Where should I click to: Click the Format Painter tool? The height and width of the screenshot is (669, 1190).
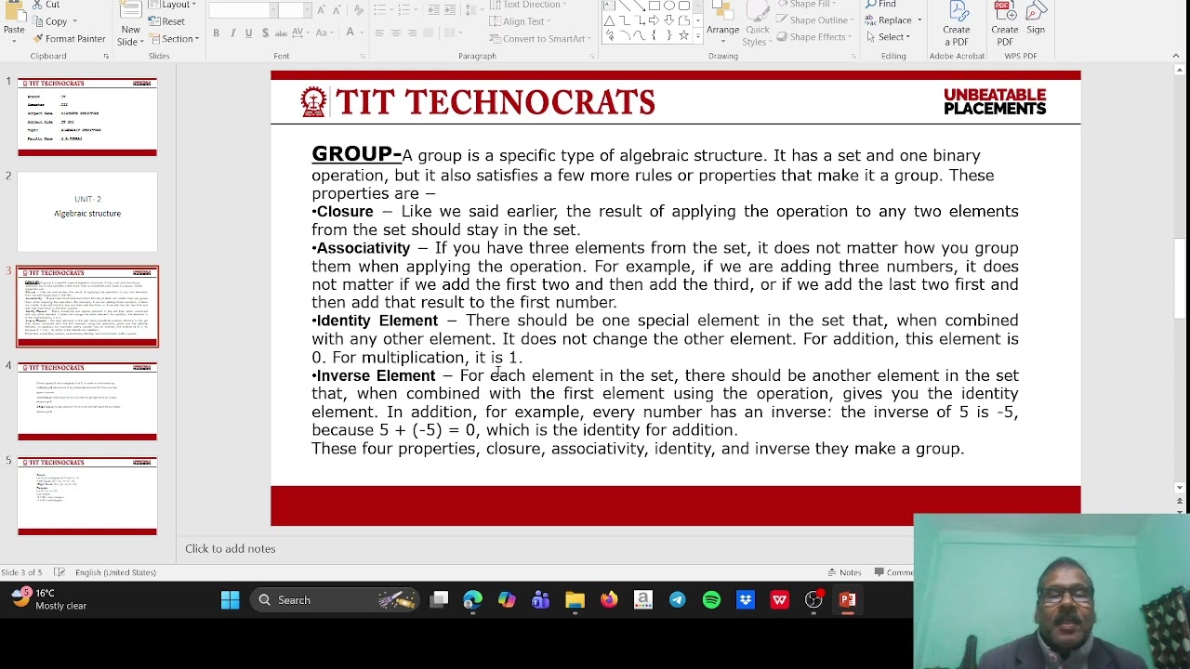[69, 39]
